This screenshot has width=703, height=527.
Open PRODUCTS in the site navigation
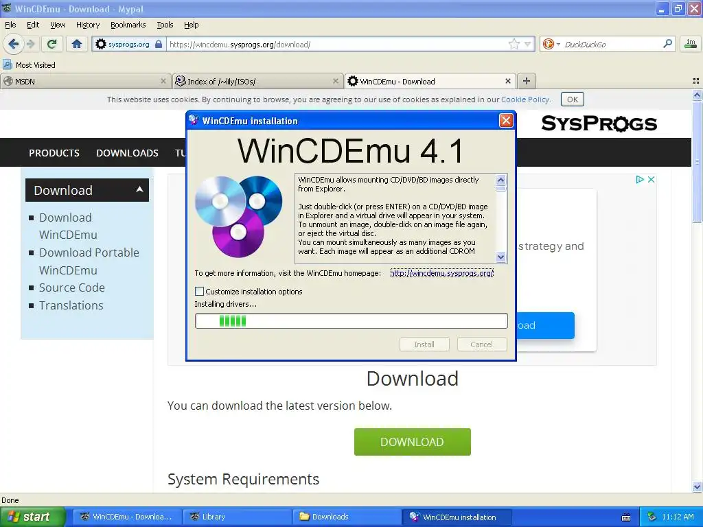(54, 153)
